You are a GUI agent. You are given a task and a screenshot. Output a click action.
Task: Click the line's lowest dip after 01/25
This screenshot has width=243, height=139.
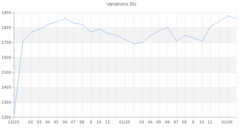(134, 44)
